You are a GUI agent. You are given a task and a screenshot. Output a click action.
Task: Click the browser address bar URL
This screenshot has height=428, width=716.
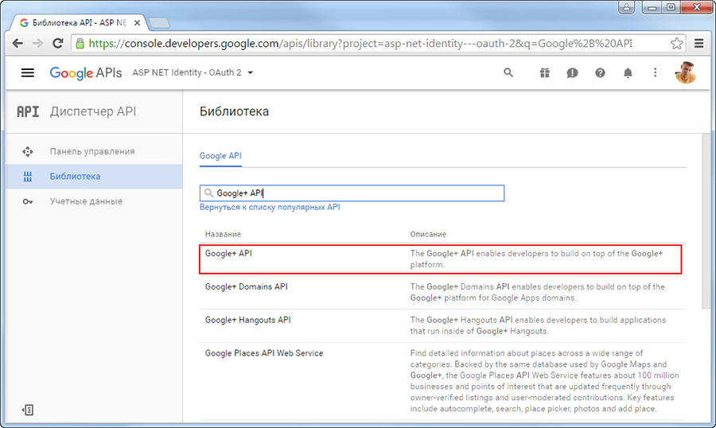(360, 44)
